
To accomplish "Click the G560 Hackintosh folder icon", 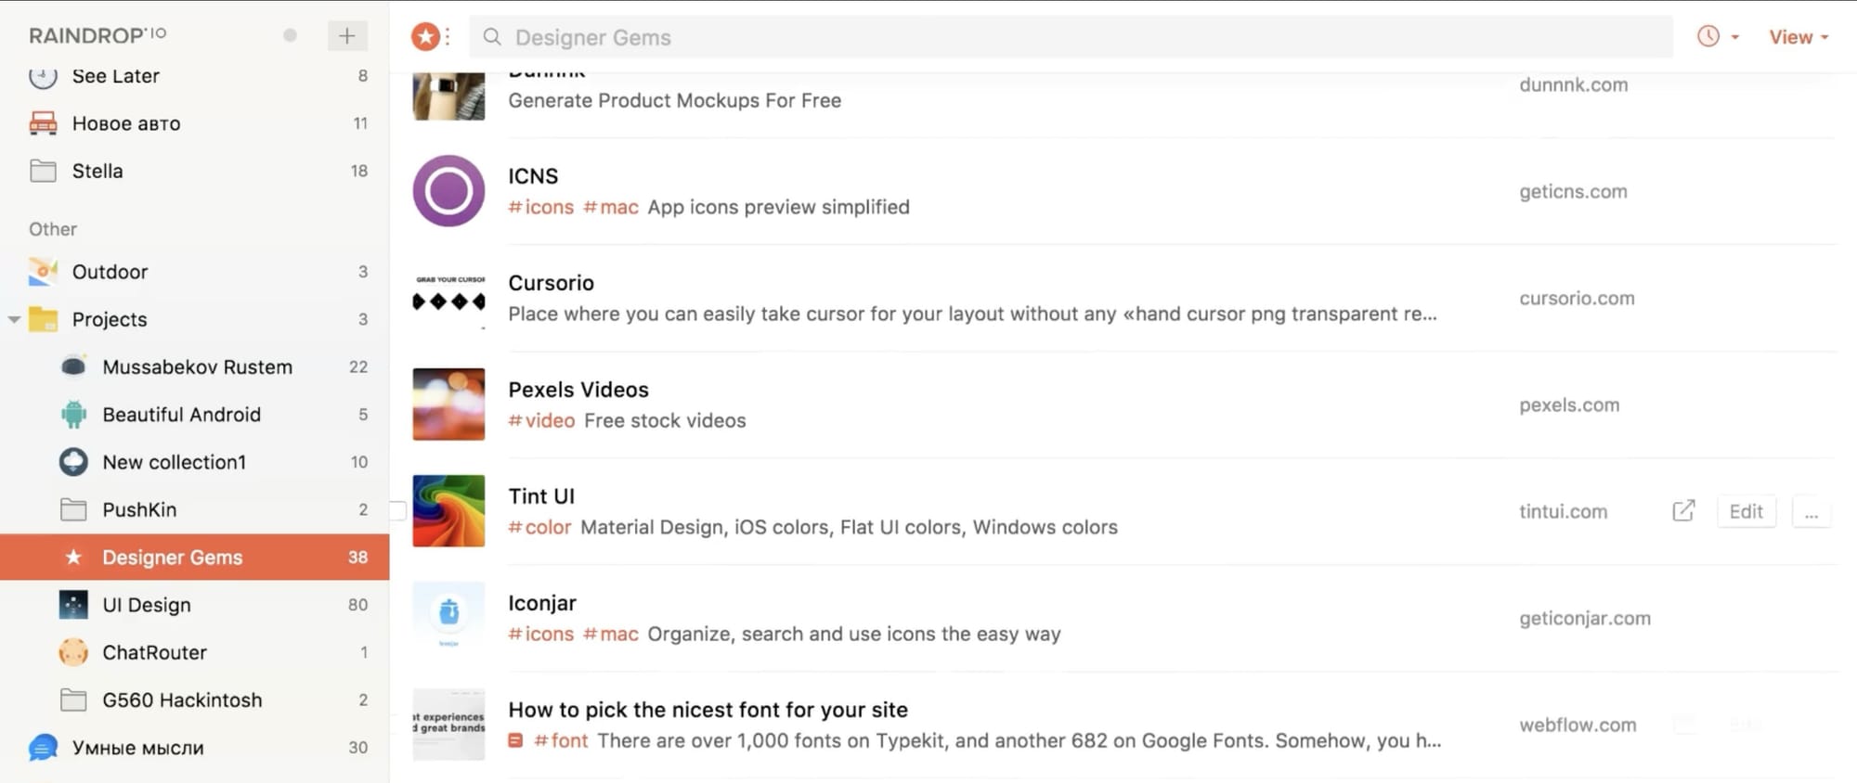I will click(73, 700).
